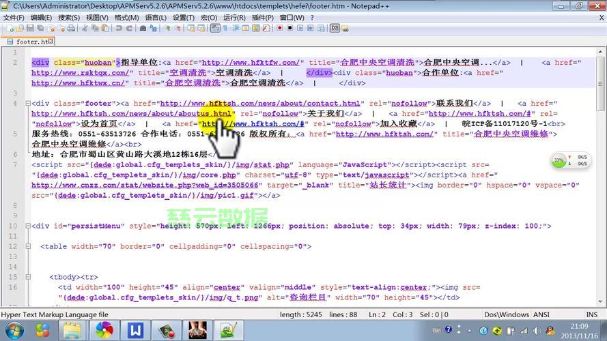Viewport: 607px width, 341px height.
Task: Click the aboutus.html URL link
Action: click(131, 113)
